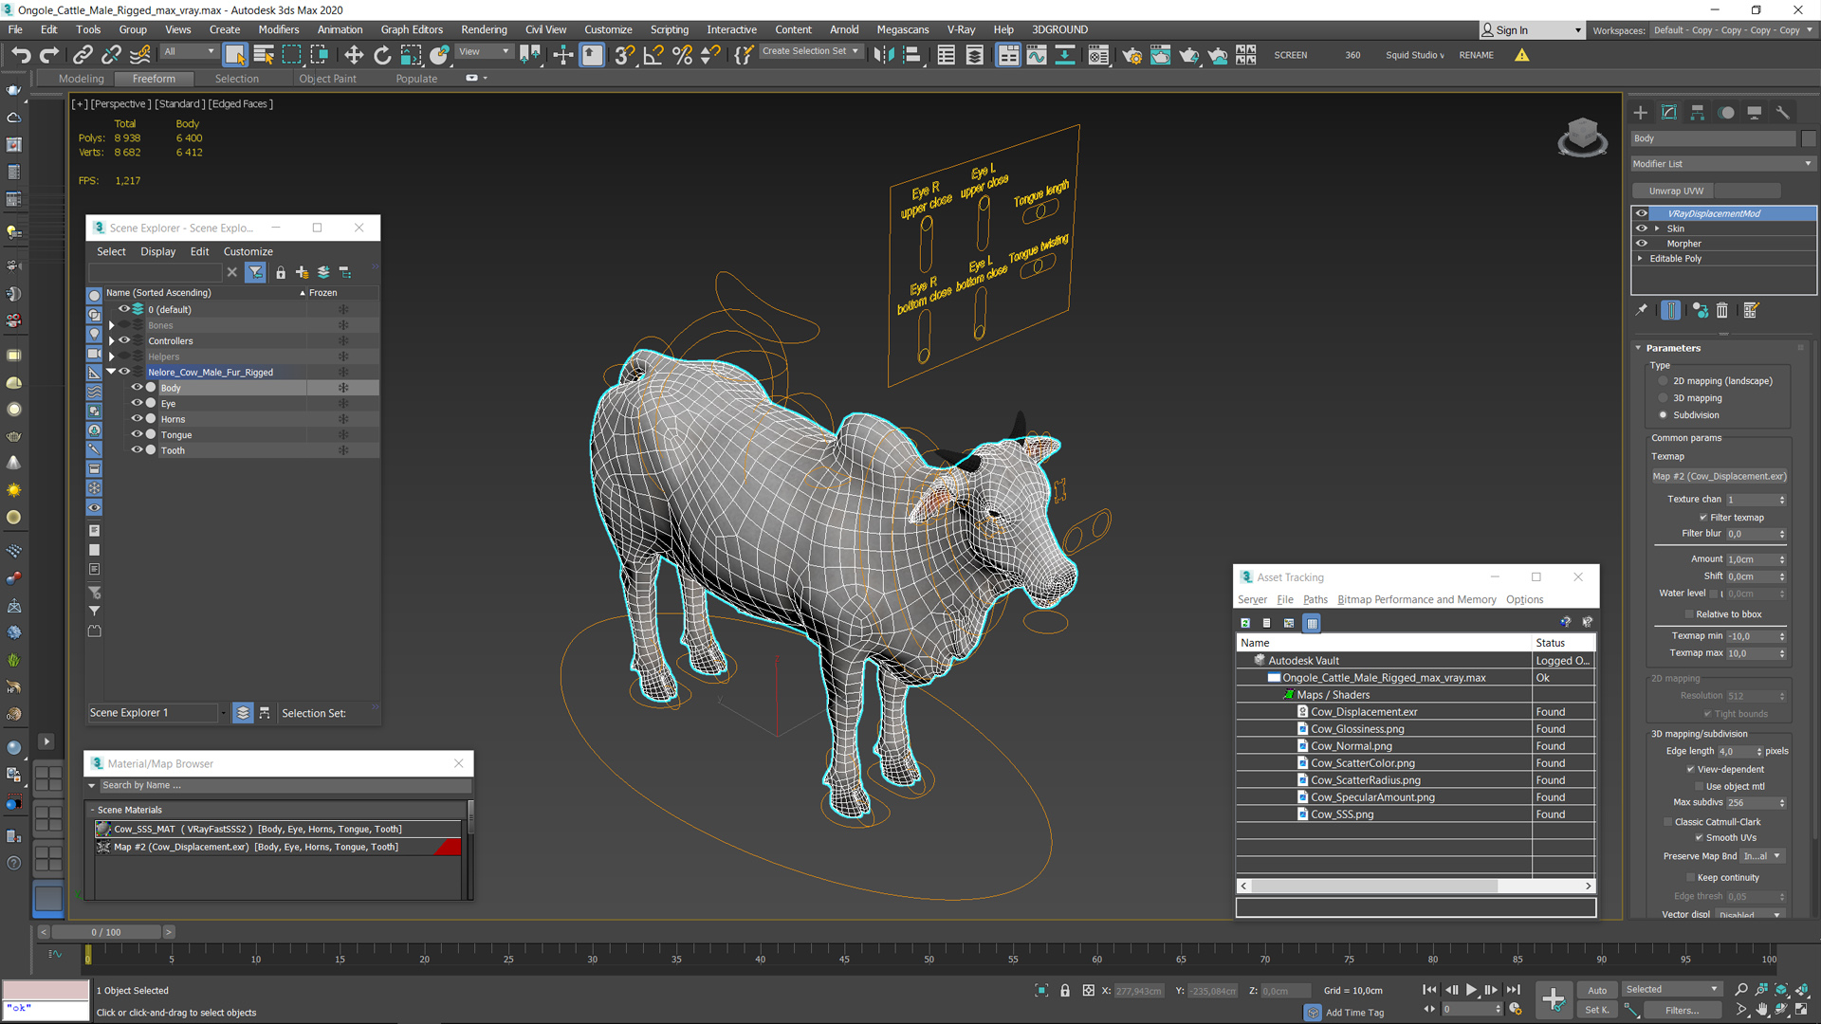
Task: Select the 3D mapping radio button
Action: [x=1663, y=398]
